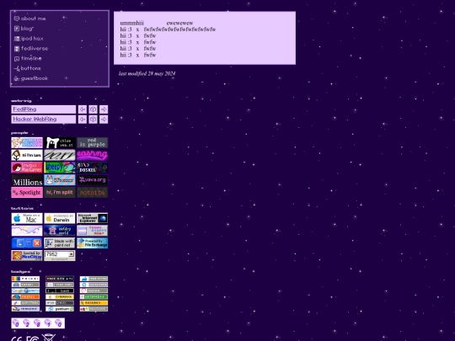This screenshot has width=455, height=341.
Task: Click the yellow cyber badge
Action: [60, 297]
